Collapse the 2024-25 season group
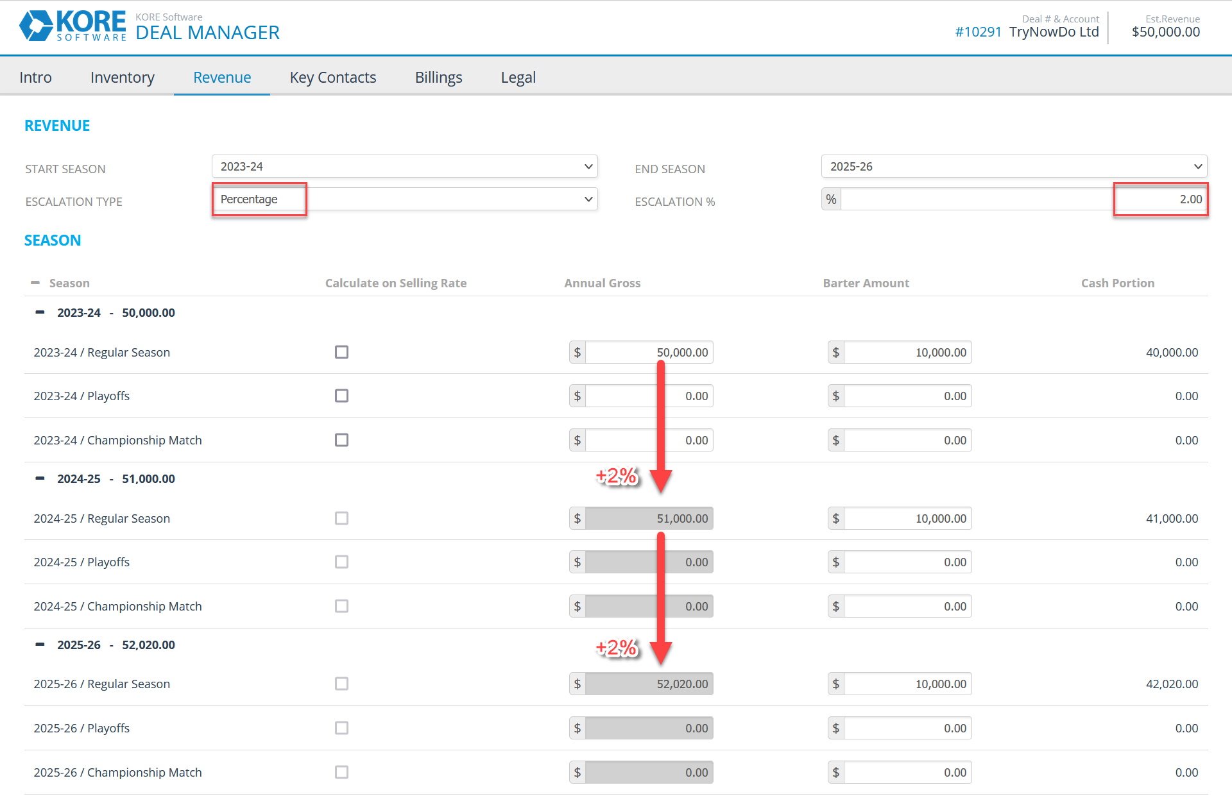 tap(40, 478)
